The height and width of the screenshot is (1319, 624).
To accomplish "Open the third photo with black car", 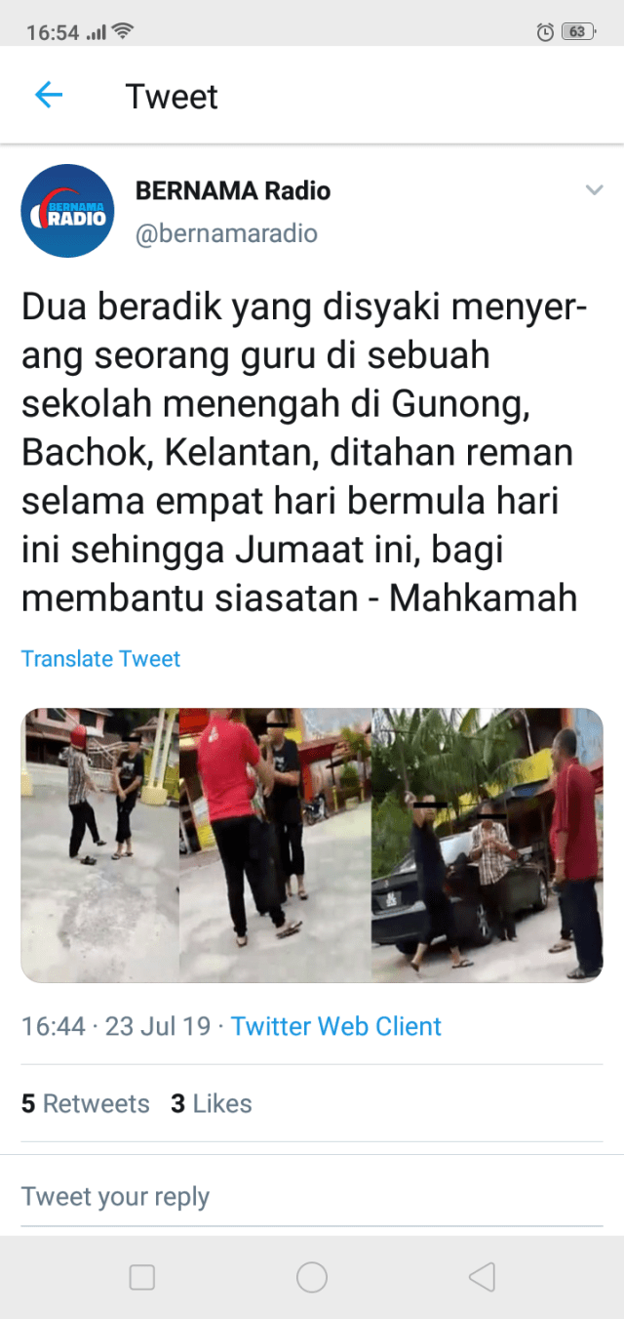I will 487,845.
